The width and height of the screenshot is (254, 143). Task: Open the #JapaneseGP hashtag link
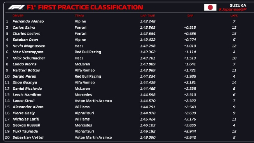point(233,9)
